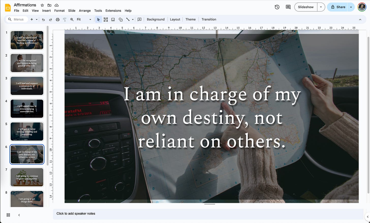The height and width of the screenshot is (223, 370).
Task: Select the shape tool icon
Action: click(120, 20)
